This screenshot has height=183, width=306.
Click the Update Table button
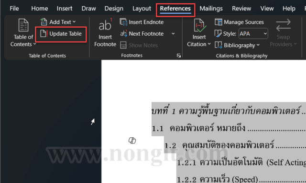(x=61, y=34)
